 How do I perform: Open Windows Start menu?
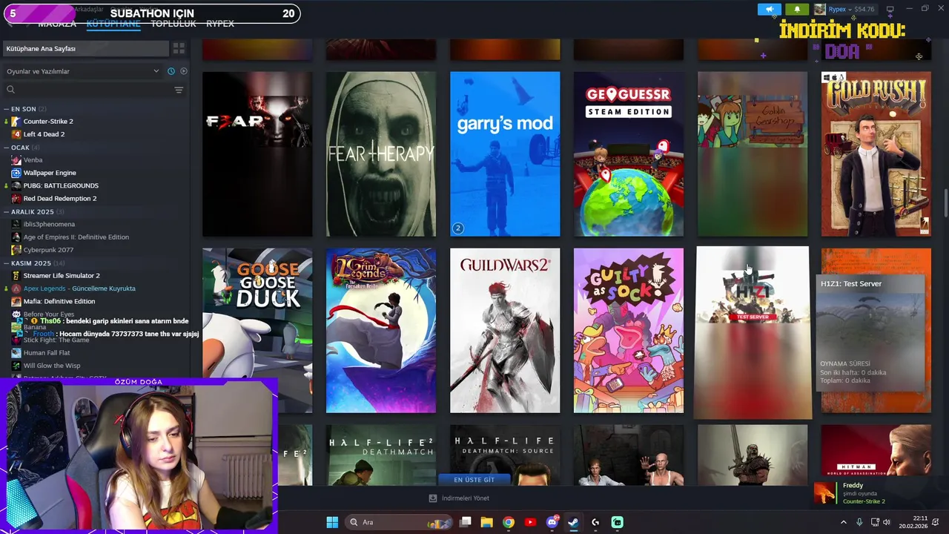[x=332, y=522]
